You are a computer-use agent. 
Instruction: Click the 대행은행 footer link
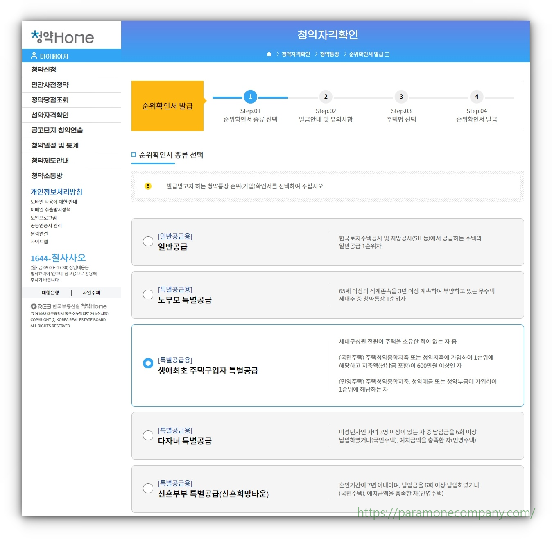click(50, 293)
